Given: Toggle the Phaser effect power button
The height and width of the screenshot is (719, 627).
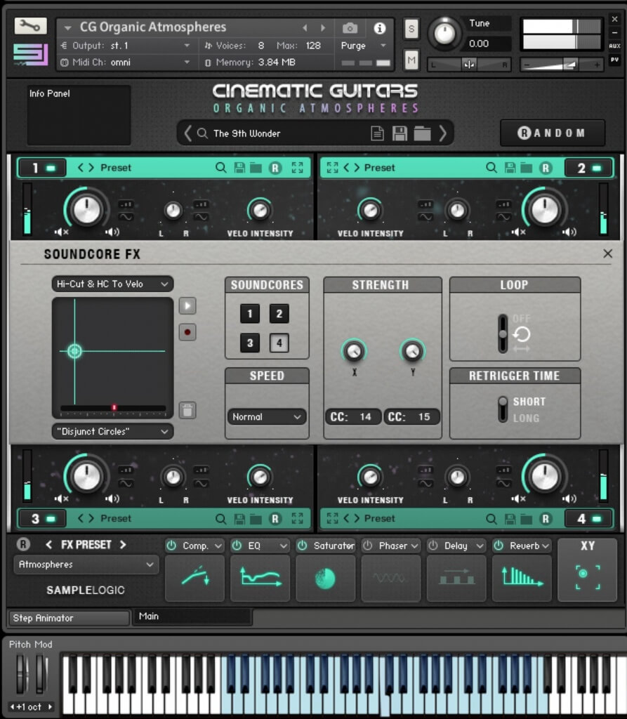Looking at the screenshot, I should tap(367, 546).
